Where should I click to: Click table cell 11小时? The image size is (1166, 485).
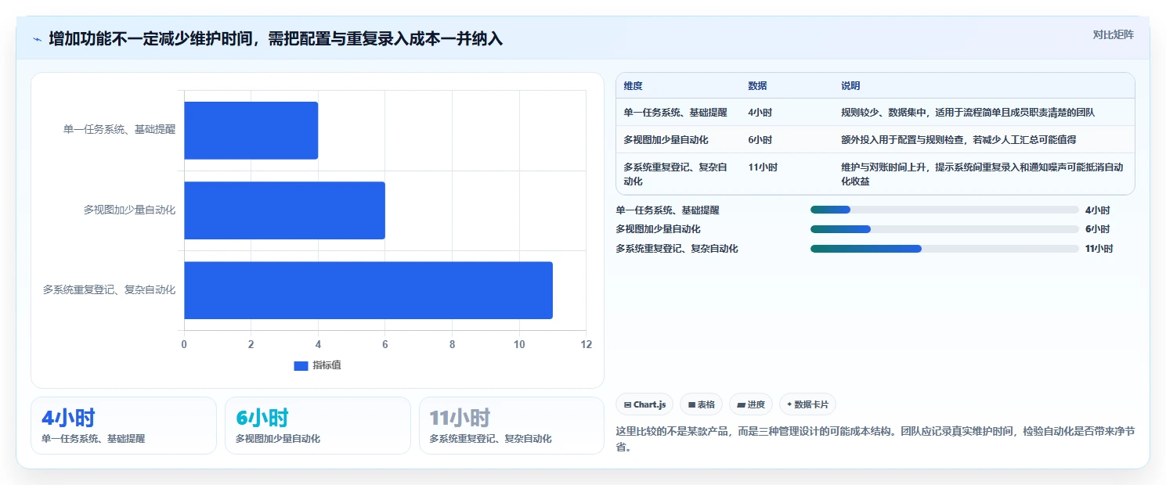763,167
